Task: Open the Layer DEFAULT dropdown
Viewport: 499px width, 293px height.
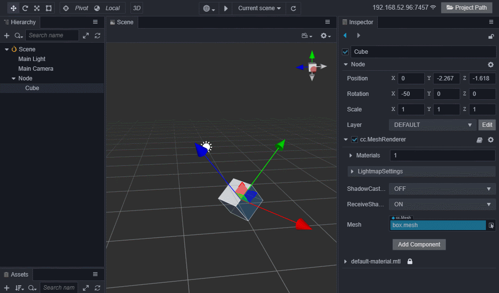Action: [433, 125]
